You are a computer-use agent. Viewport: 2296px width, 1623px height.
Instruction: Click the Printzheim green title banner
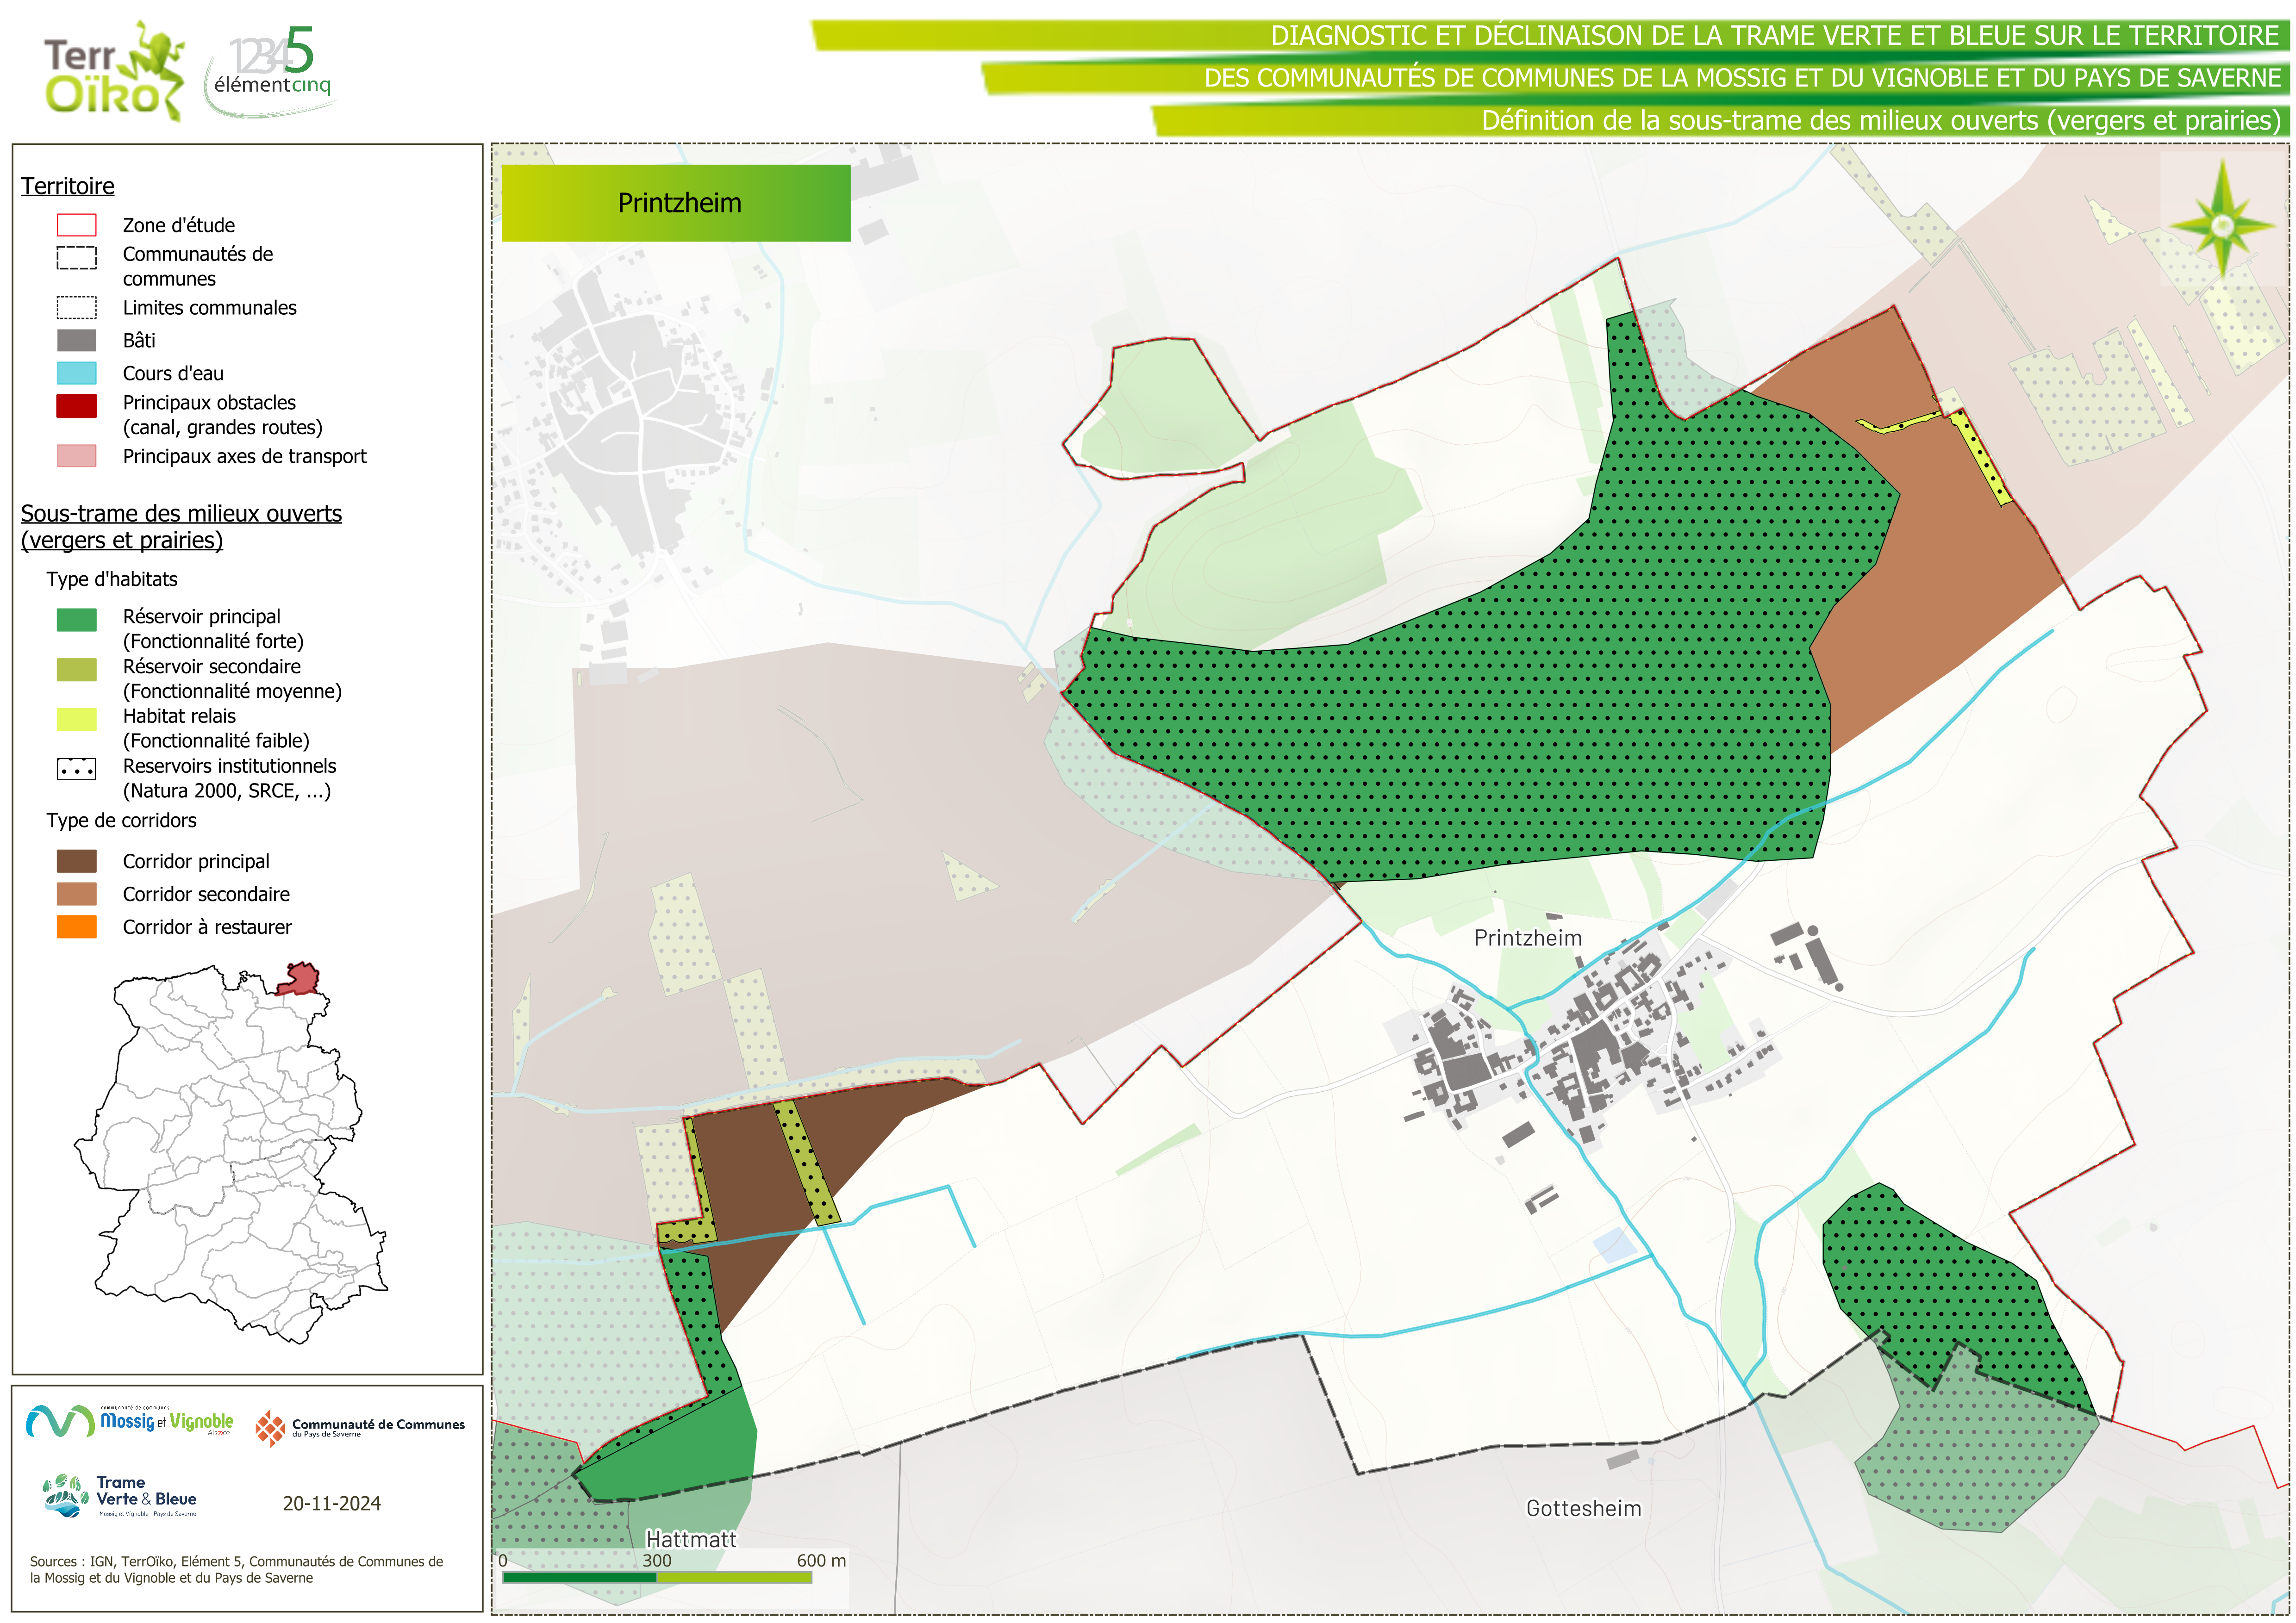[676, 203]
